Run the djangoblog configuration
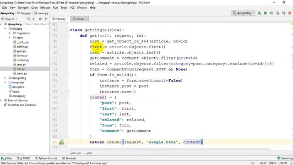Screen dimensions: 293x165 point(260,13)
